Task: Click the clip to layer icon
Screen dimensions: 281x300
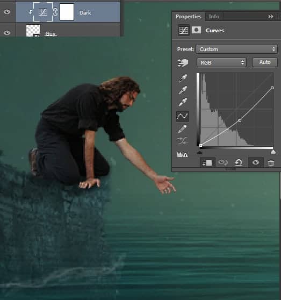Action: tap(207, 163)
